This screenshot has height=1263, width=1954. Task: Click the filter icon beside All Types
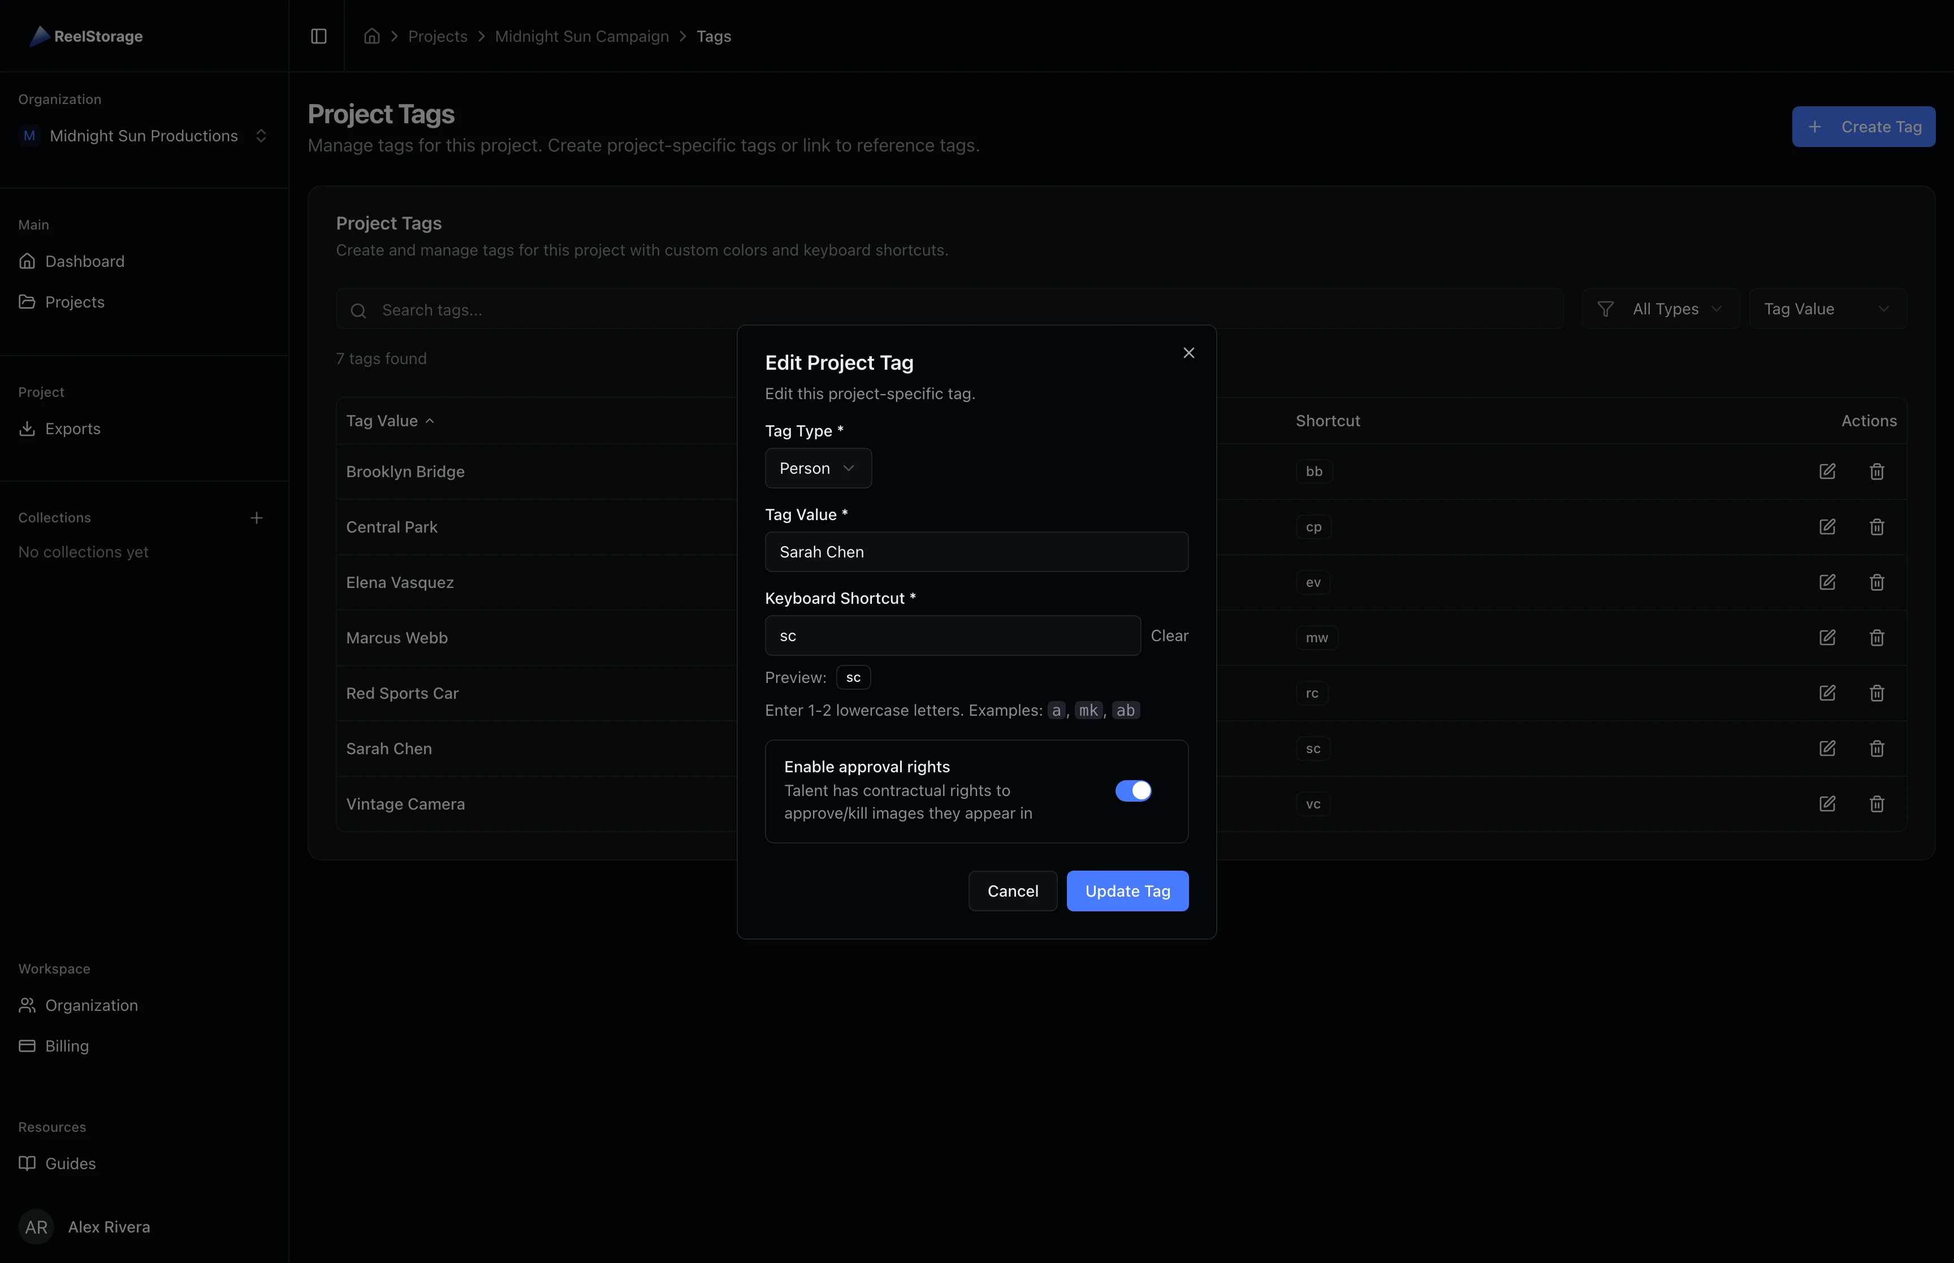coord(1606,308)
